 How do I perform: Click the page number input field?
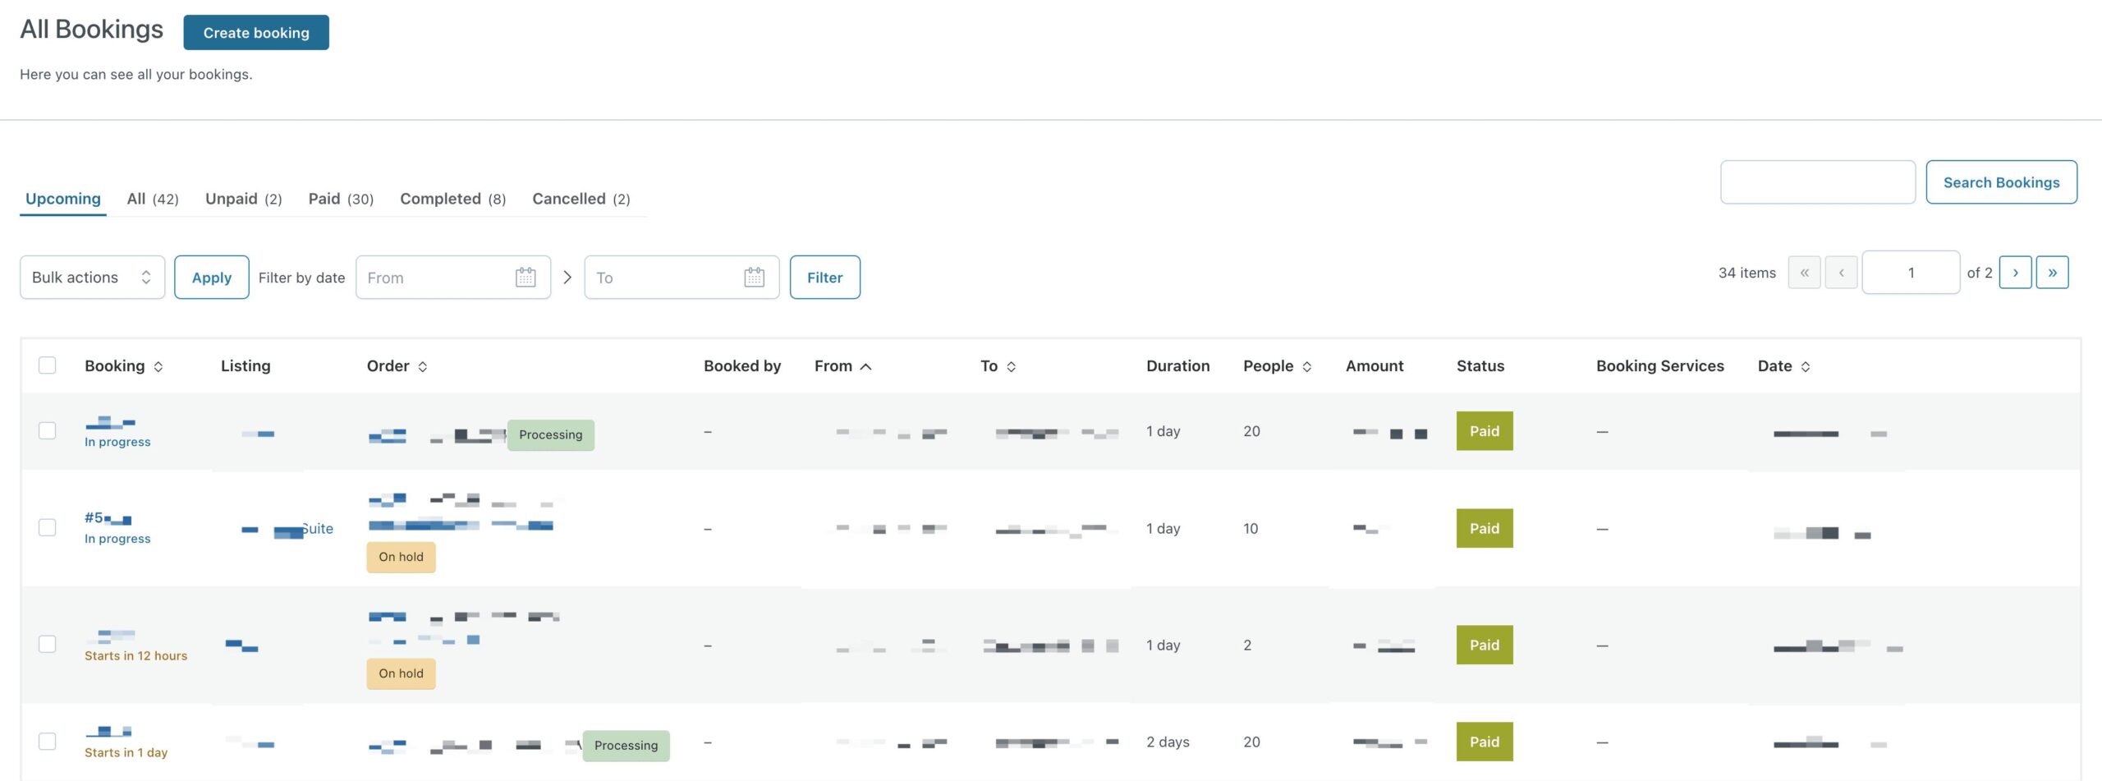(x=1912, y=272)
